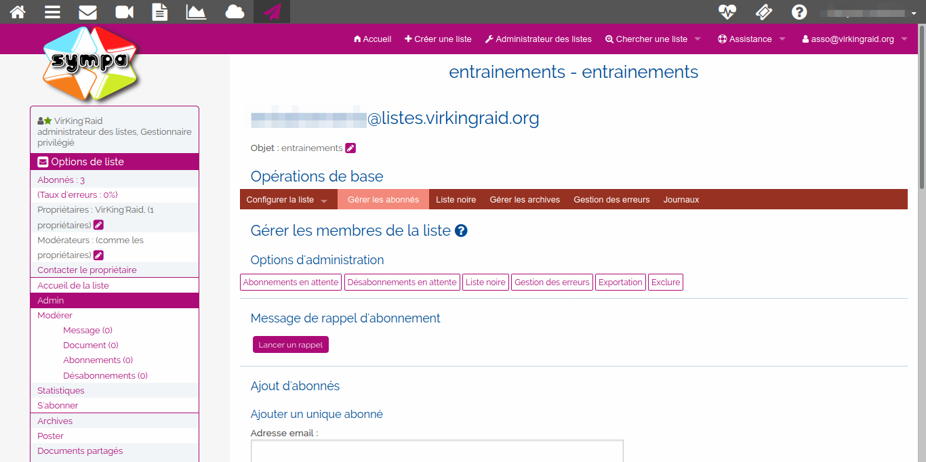This screenshot has height=462, width=926.
Task: Open the Assistance dropdown menu
Action: pyautogui.click(x=751, y=39)
